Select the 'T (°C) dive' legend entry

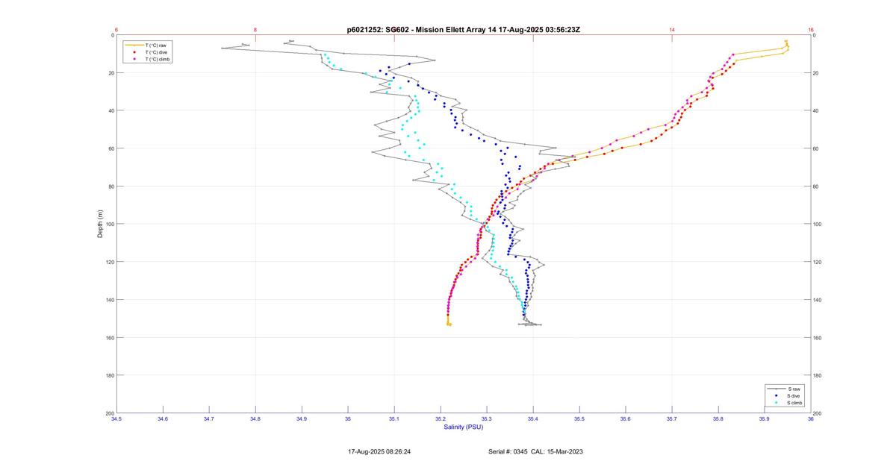(149, 52)
